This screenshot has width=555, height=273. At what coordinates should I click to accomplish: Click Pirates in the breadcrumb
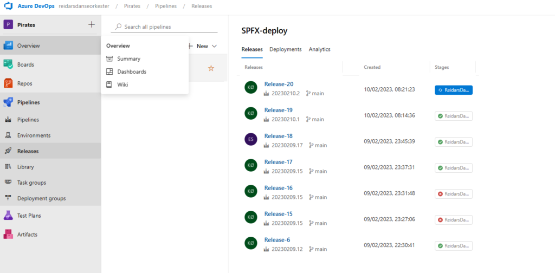point(132,6)
